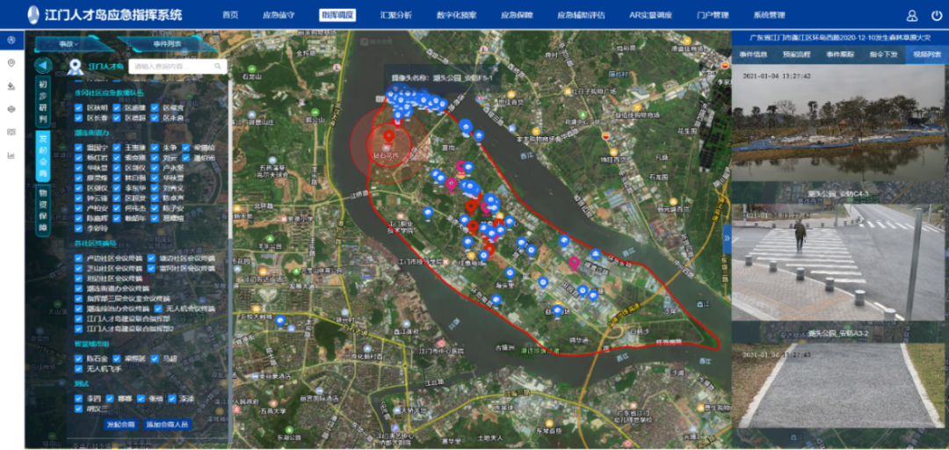The height and width of the screenshot is (450, 949).
Task: Click the search magnifier icon in query box
Action: click(x=218, y=67)
